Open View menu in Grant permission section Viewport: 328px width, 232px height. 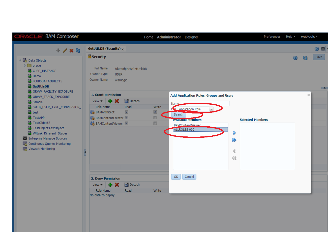coord(97,101)
